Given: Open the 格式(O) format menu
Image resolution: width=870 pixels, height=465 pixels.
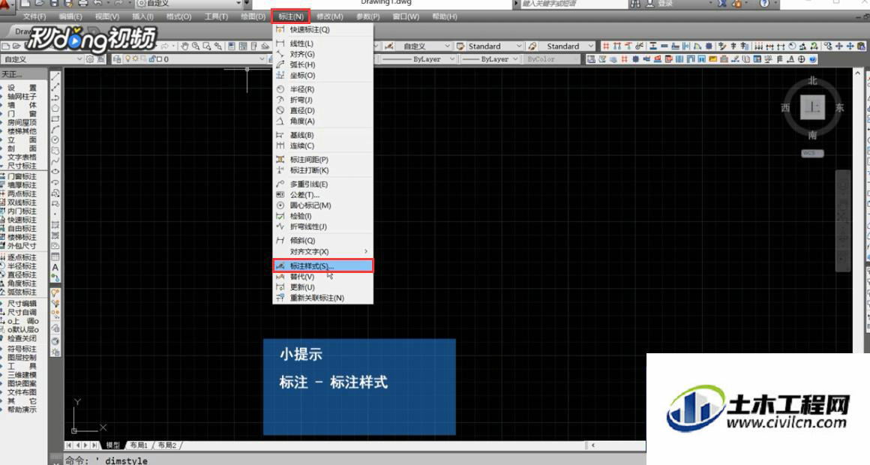Looking at the screenshot, I should click(x=178, y=16).
